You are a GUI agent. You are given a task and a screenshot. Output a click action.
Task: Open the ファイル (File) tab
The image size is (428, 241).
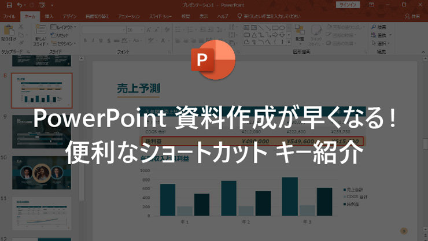click(x=9, y=17)
